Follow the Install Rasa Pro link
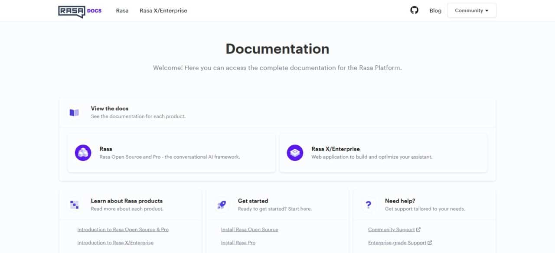The height and width of the screenshot is (253, 555). (238, 243)
